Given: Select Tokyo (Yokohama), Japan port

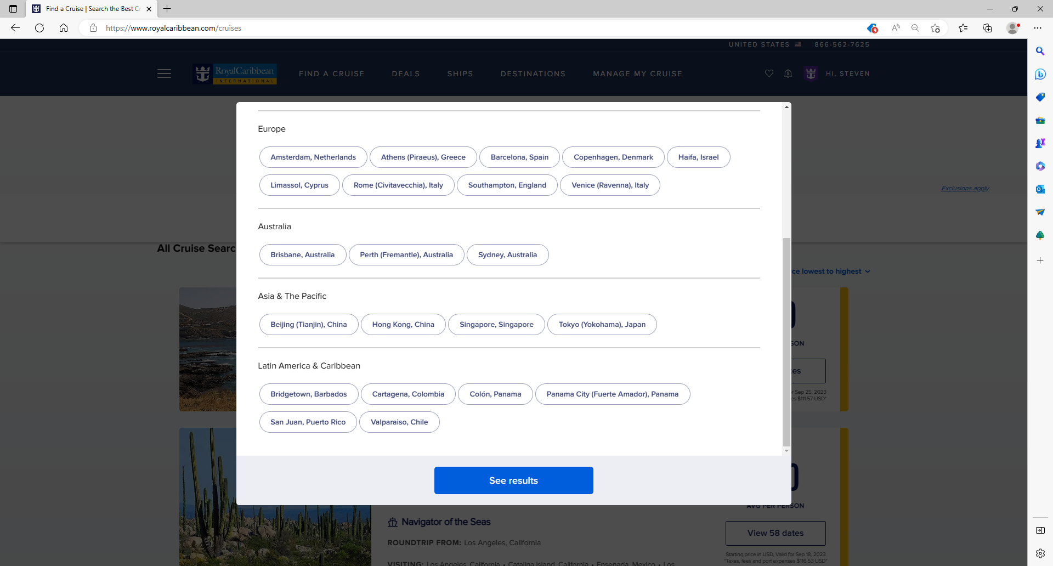Looking at the screenshot, I should coord(602,324).
